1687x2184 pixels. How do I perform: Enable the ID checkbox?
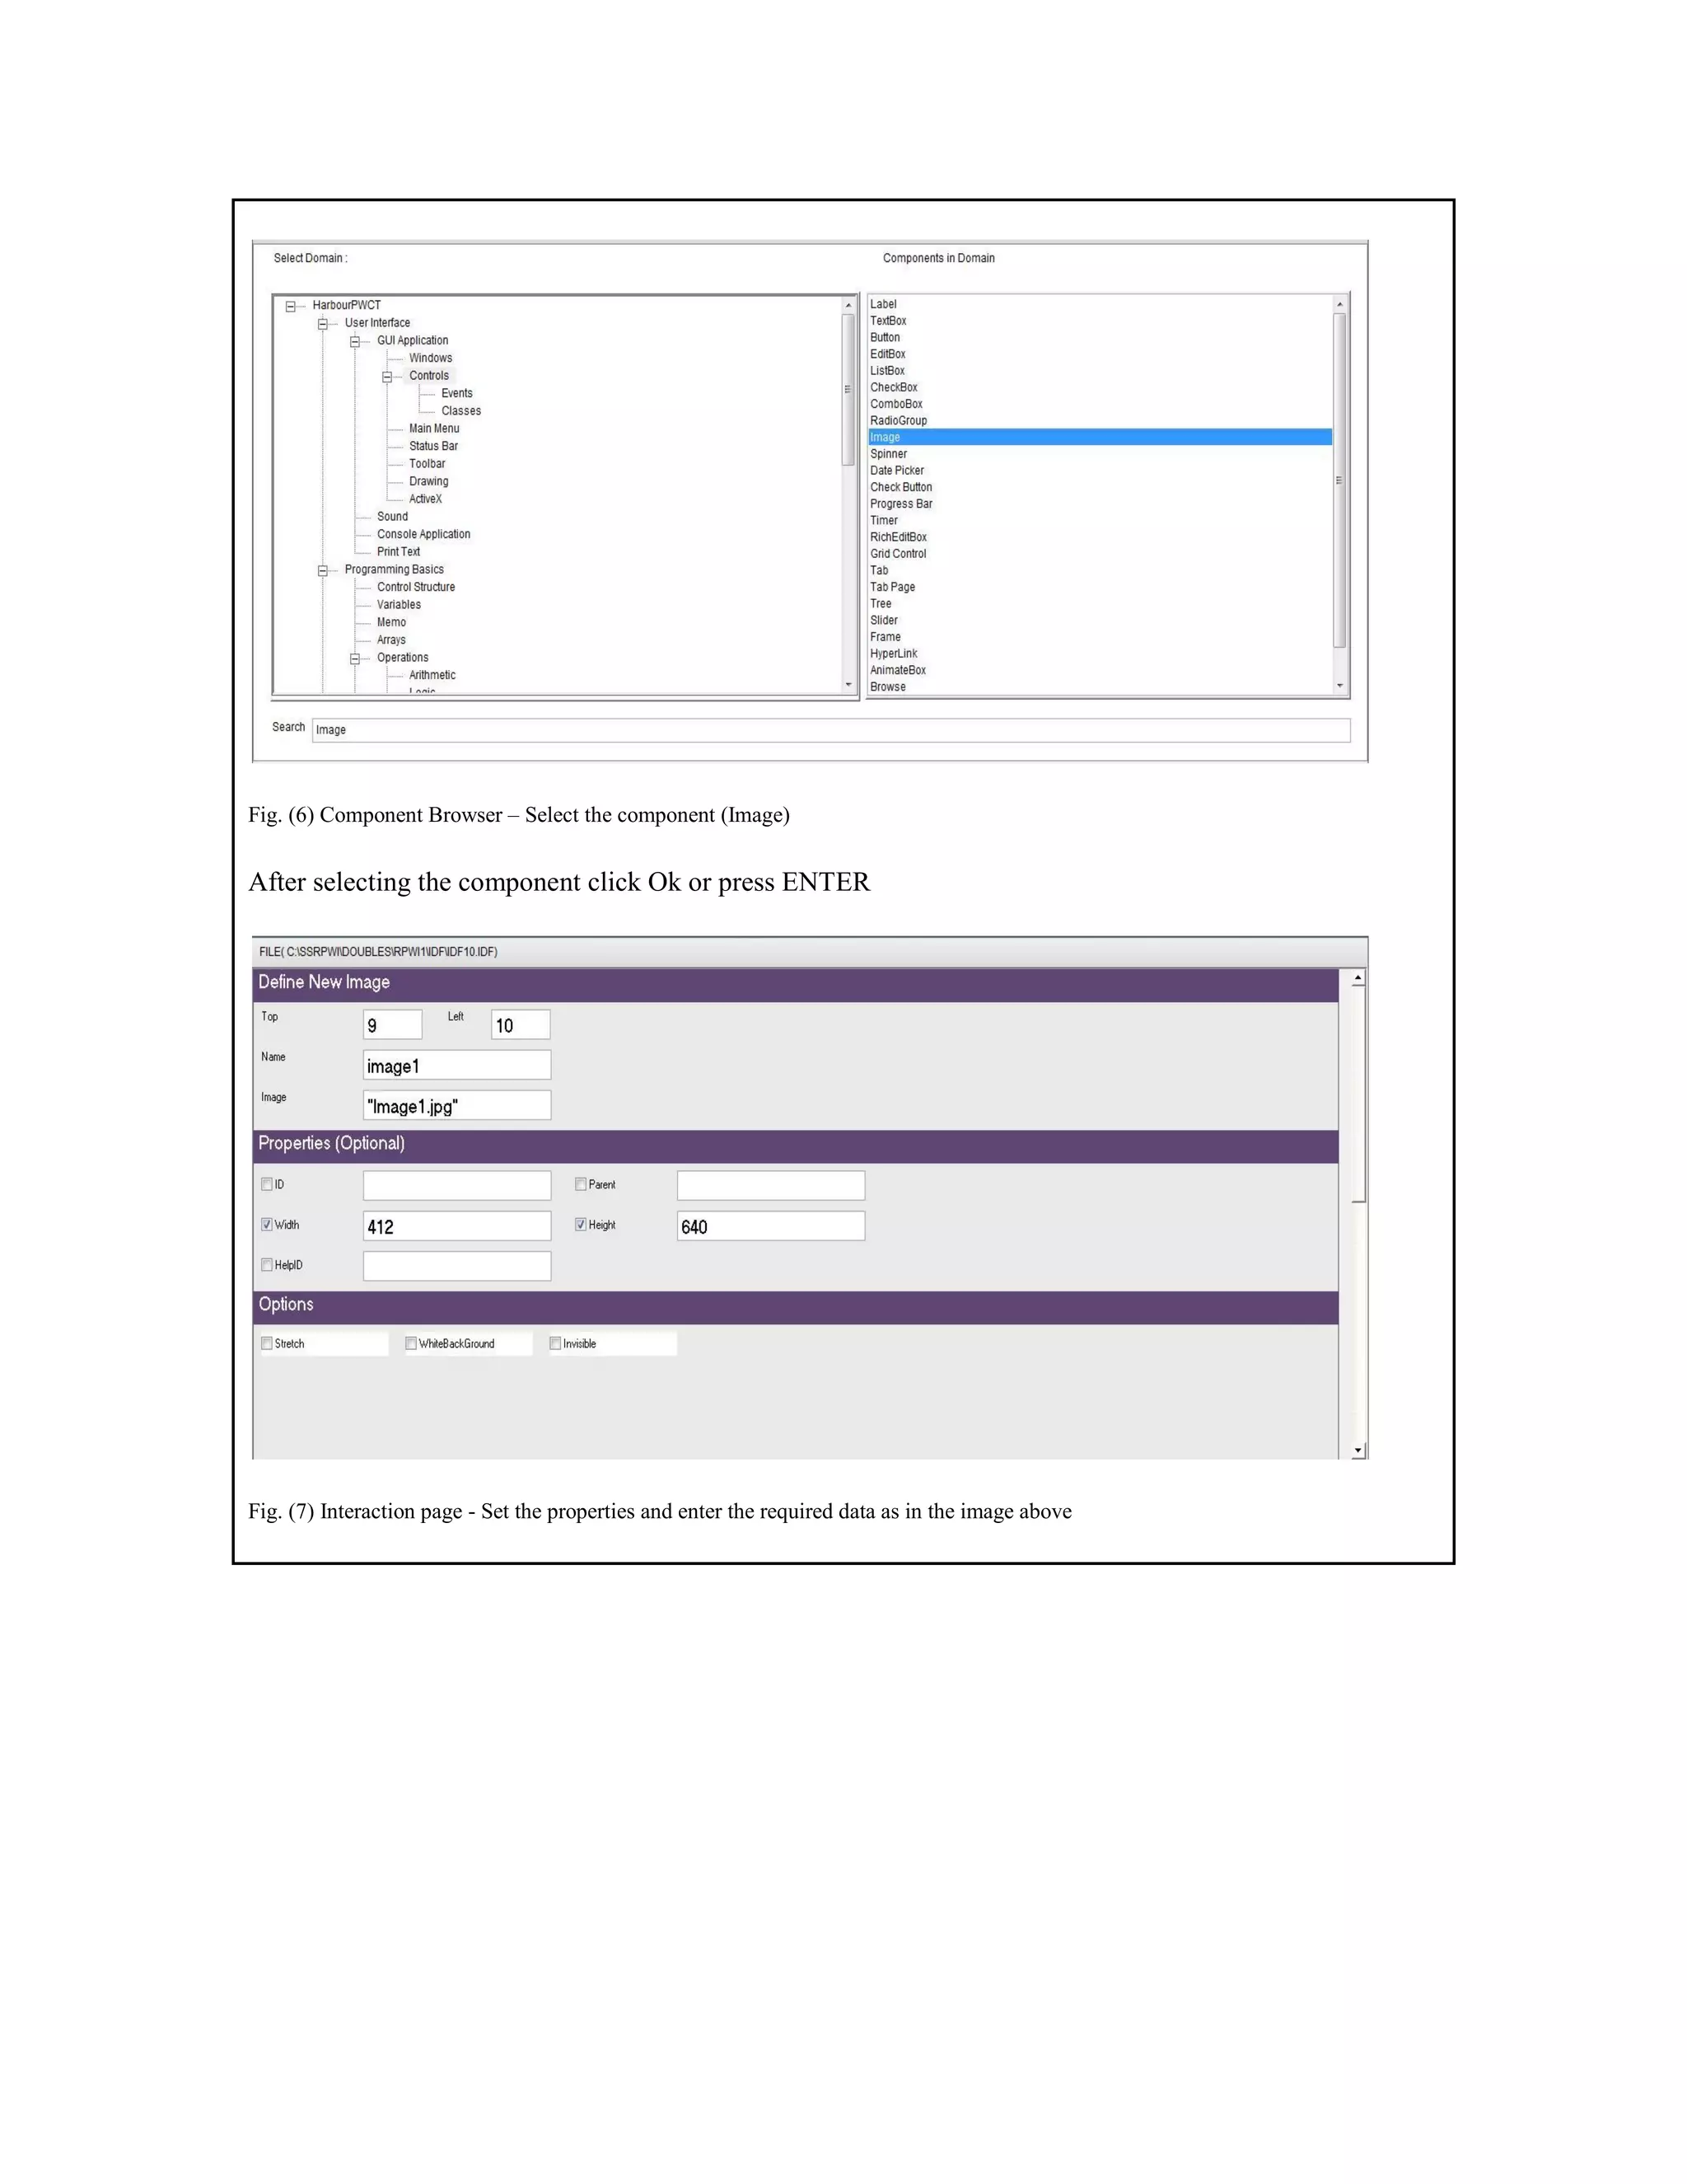tap(267, 1184)
